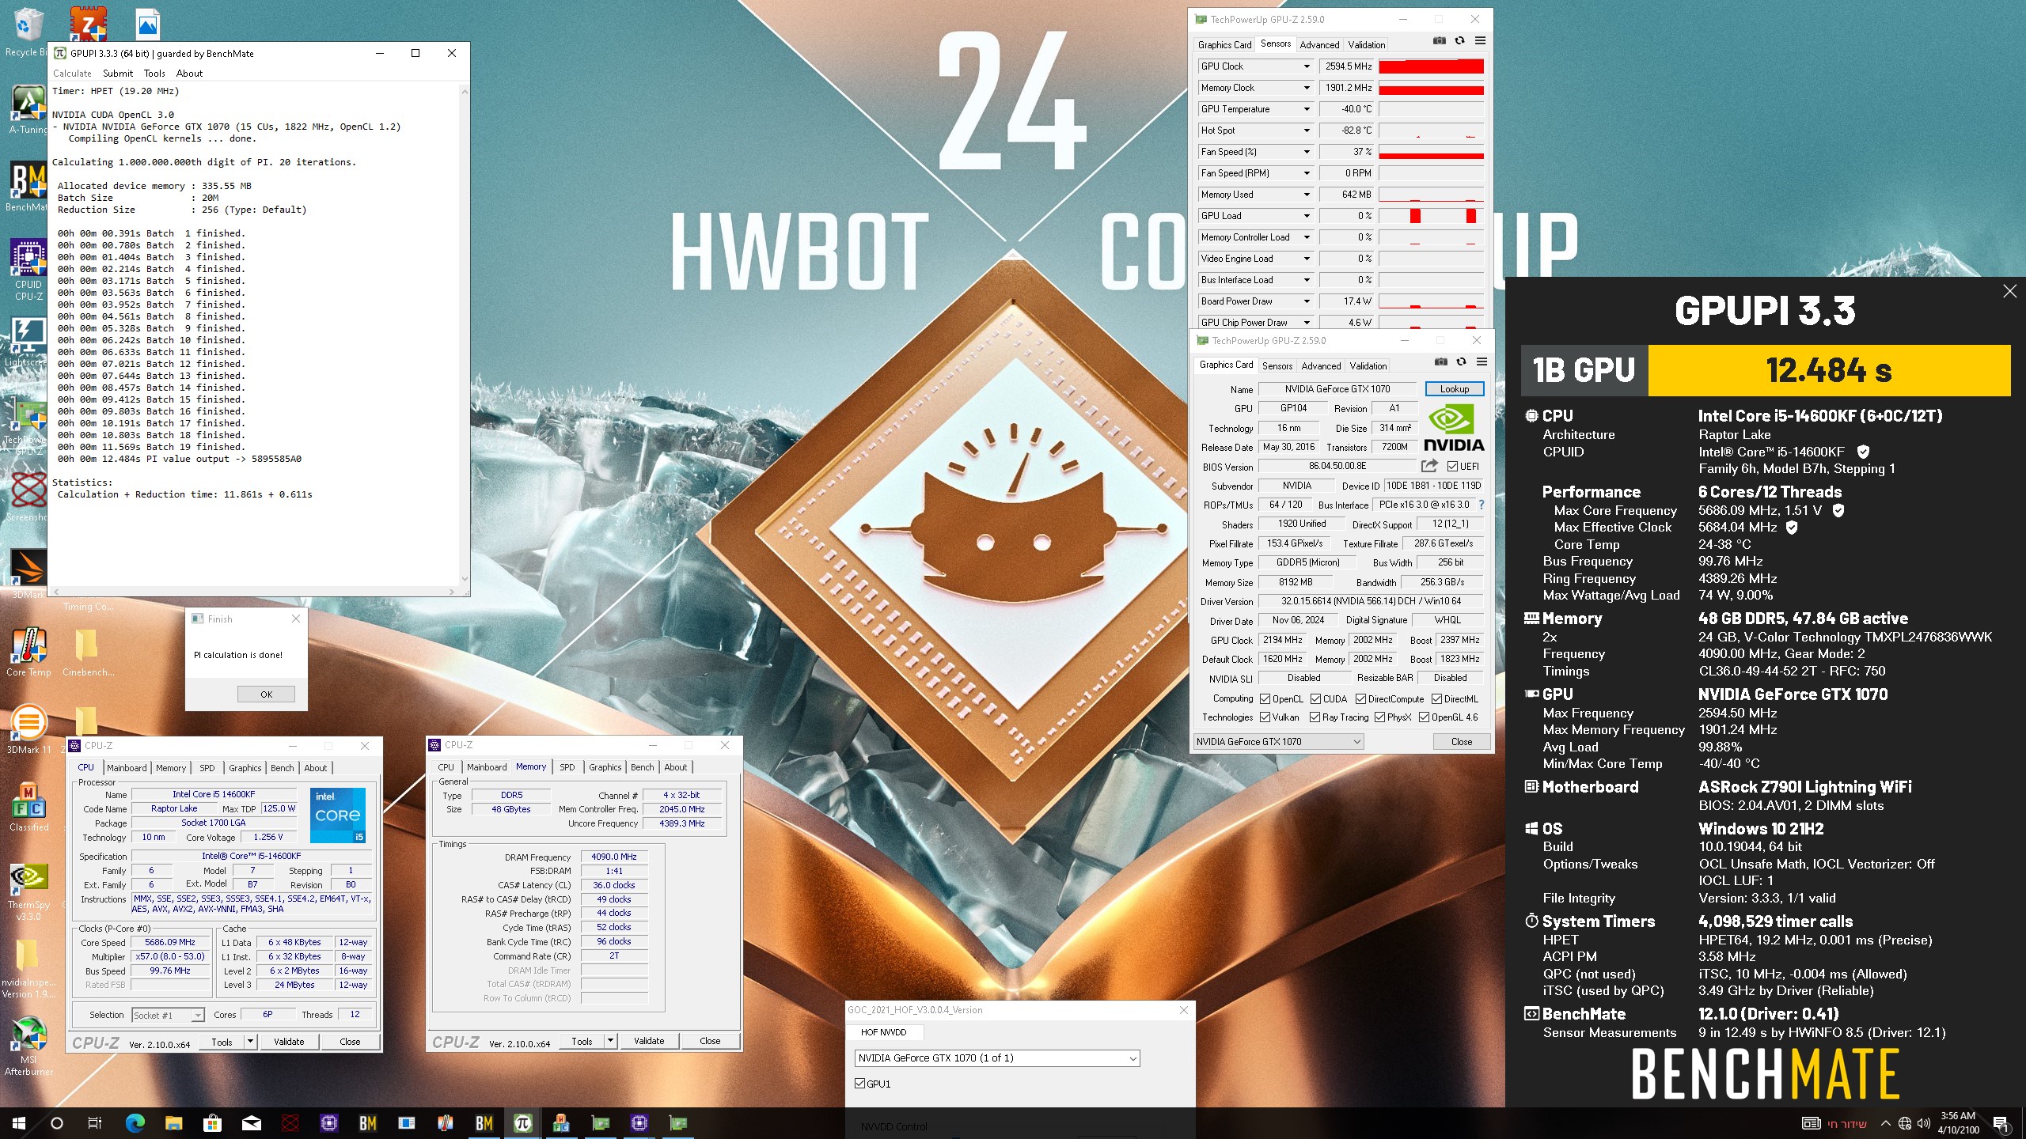Toggle the DirectCompute checkbox in GPU-Z

pos(1360,698)
